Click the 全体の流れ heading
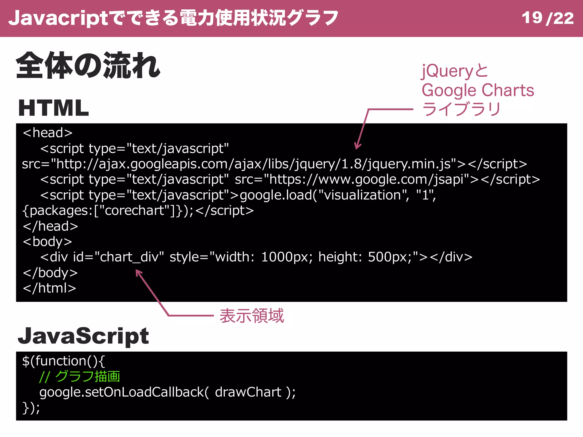Viewport: 583px width, 437px height. click(88, 66)
